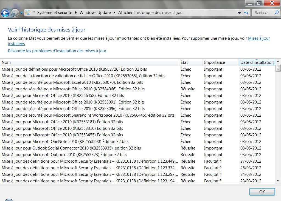Click the Back navigation arrow button

[x=5, y=13]
